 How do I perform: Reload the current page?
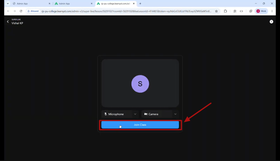[x=21, y=11]
